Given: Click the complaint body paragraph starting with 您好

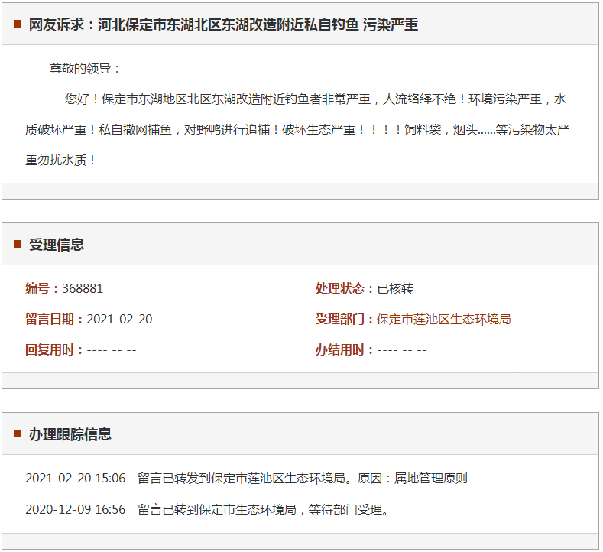Looking at the screenshot, I should [298, 129].
